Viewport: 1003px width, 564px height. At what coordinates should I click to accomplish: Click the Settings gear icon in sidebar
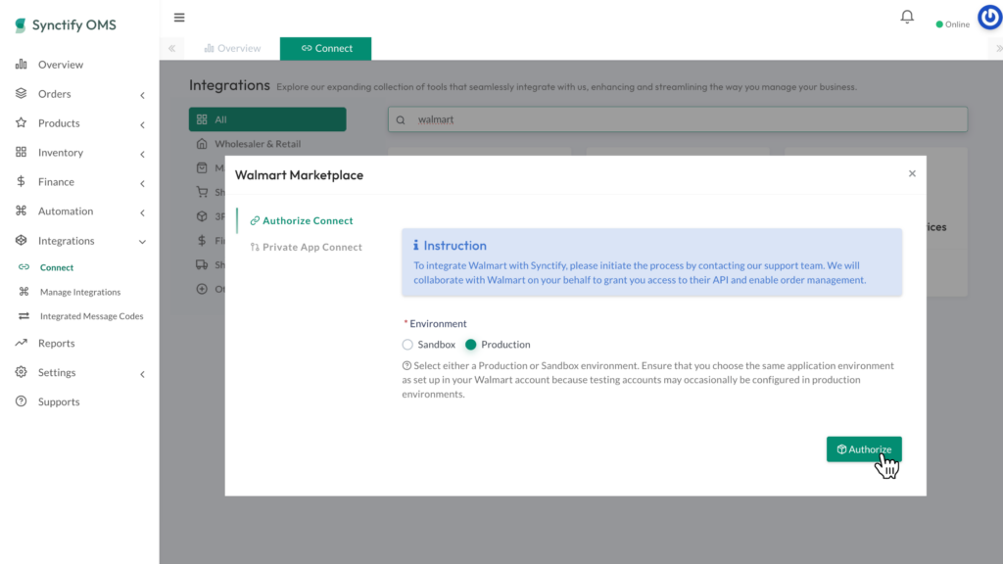[x=22, y=372]
